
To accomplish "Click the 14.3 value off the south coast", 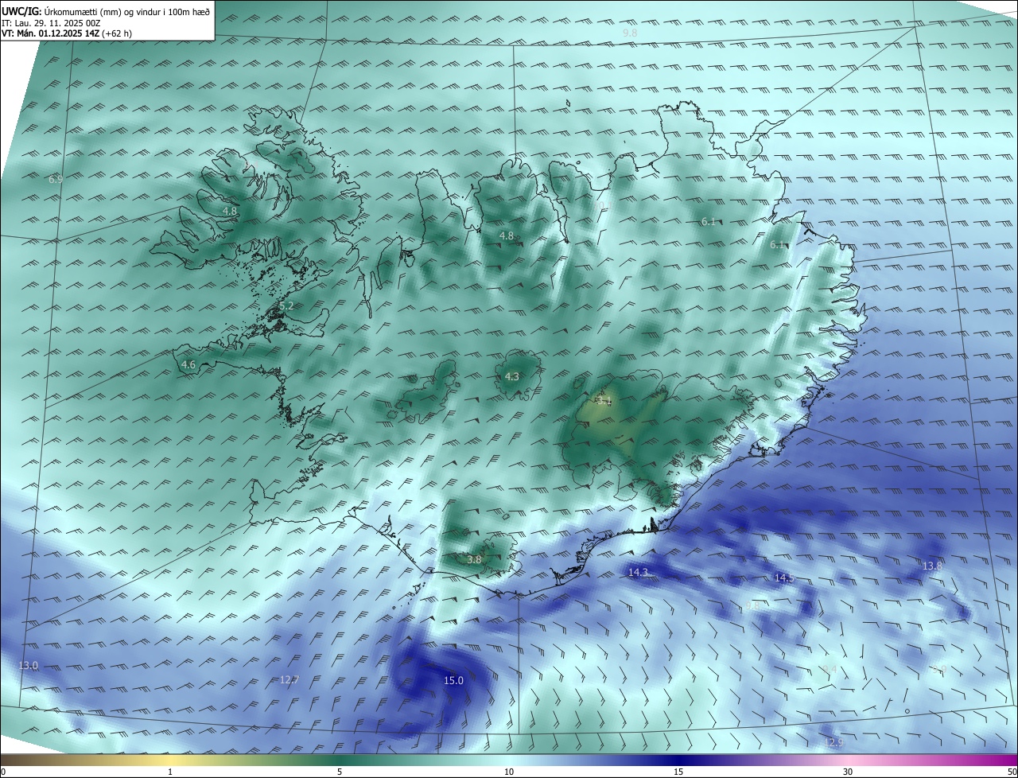I will (638, 572).
